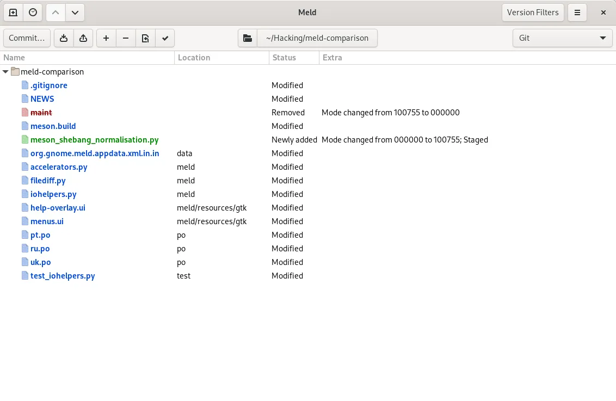Viewport: 616px width, 401px height.
Task: Add to version control with plus icon
Action: pyautogui.click(x=106, y=38)
